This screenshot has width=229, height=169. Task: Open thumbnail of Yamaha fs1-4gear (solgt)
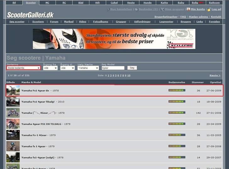13,157
